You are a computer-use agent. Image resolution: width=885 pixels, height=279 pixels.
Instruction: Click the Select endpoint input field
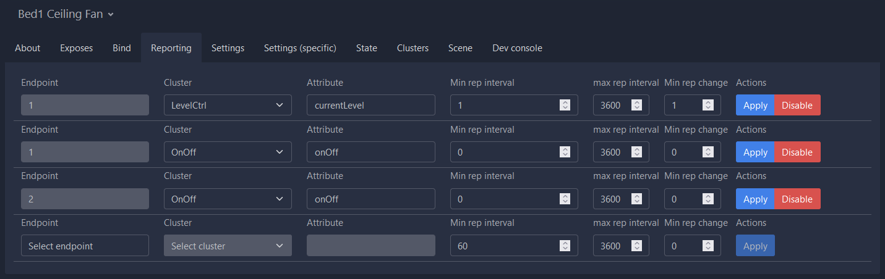pyautogui.click(x=85, y=246)
